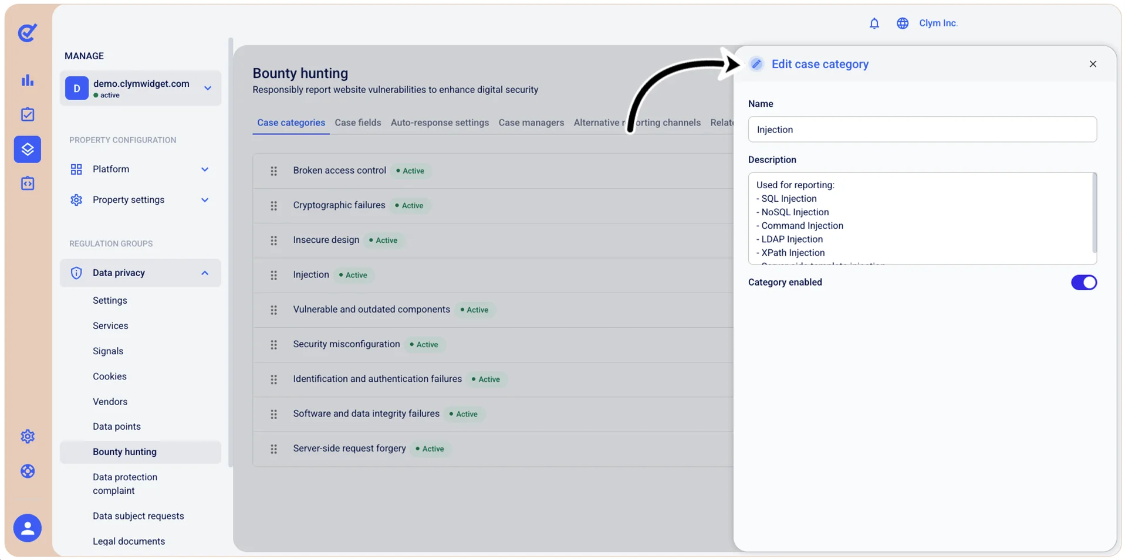Click the notifications bell icon
The image size is (1125, 560).
coord(874,23)
